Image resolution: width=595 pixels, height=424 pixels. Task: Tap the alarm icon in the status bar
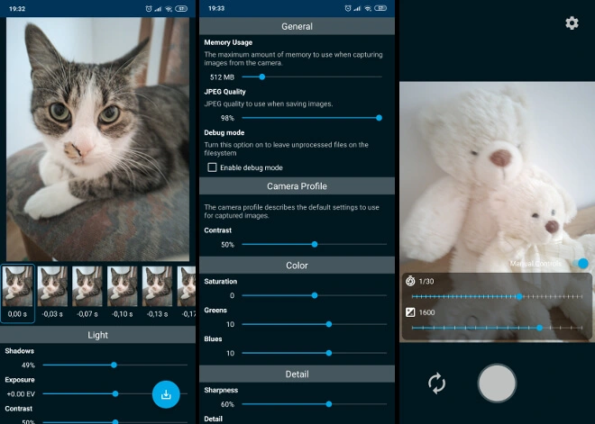pos(148,8)
